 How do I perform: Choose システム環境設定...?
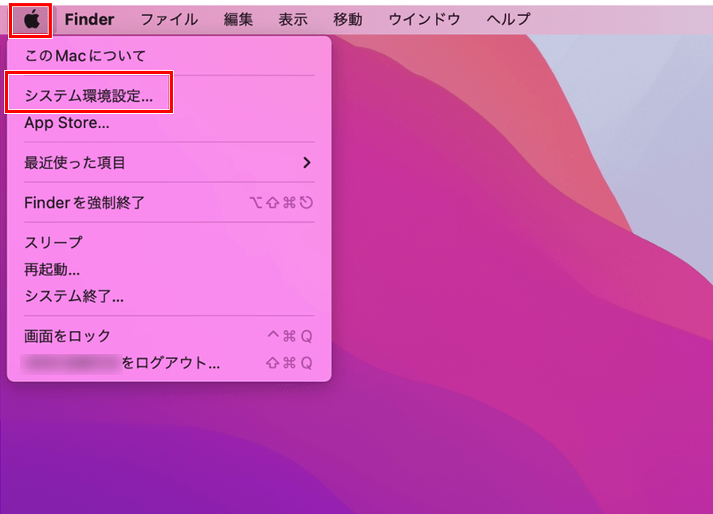(x=169, y=95)
